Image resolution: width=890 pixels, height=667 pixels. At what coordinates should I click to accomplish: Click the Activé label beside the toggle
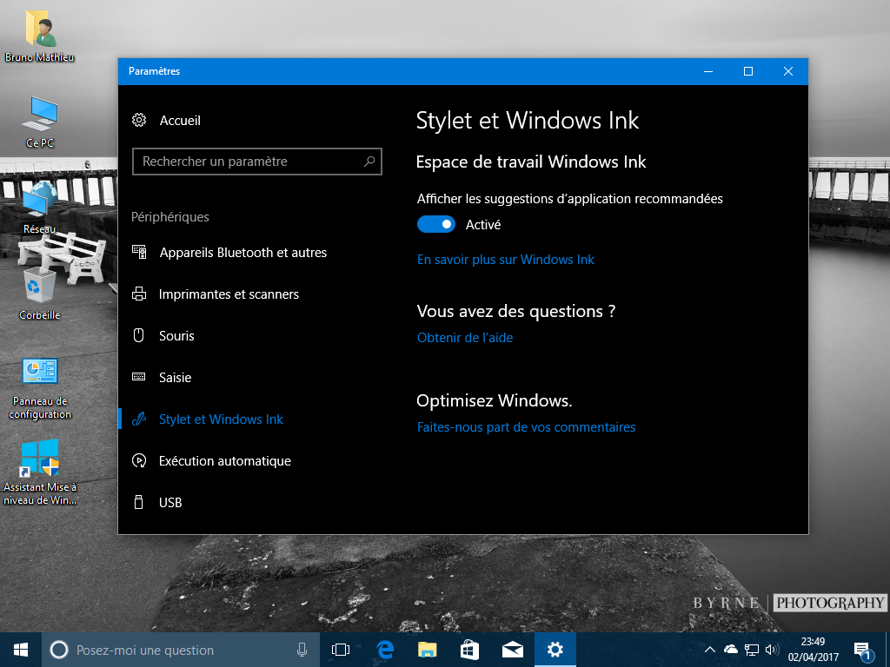click(483, 225)
